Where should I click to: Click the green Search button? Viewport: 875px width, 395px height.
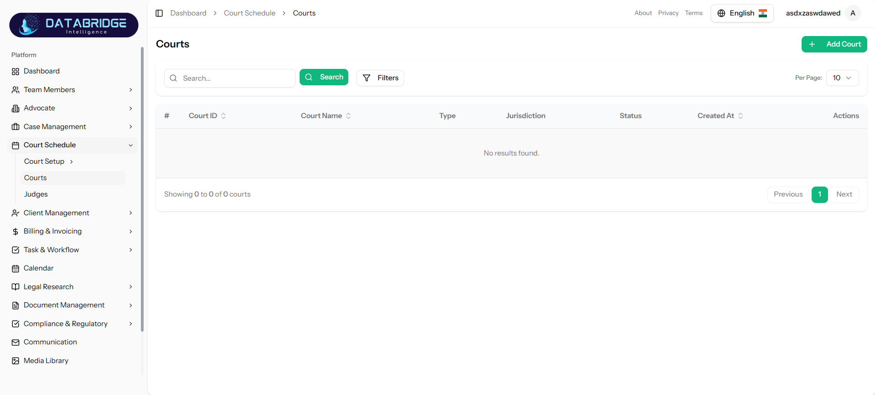[x=324, y=77]
